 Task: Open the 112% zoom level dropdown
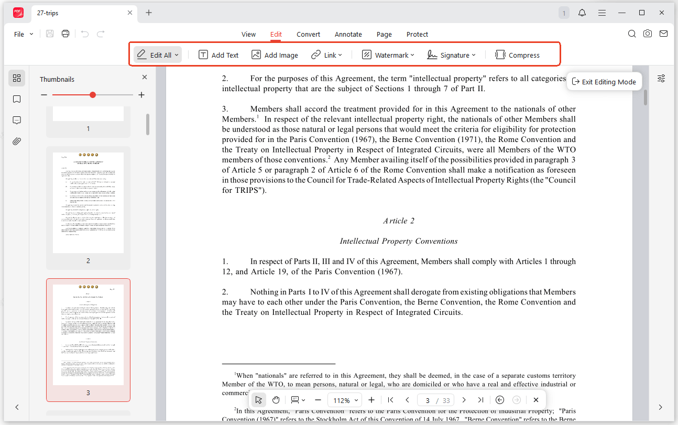coord(346,400)
